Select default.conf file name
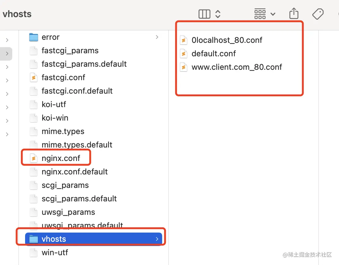Screen dimensions: 339x265 (x=214, y=54)
